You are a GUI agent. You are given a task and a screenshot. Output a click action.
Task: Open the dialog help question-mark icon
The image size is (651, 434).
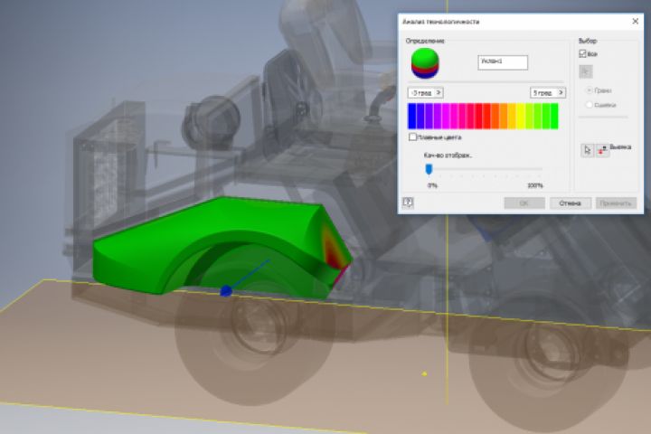tap(408, 203)
